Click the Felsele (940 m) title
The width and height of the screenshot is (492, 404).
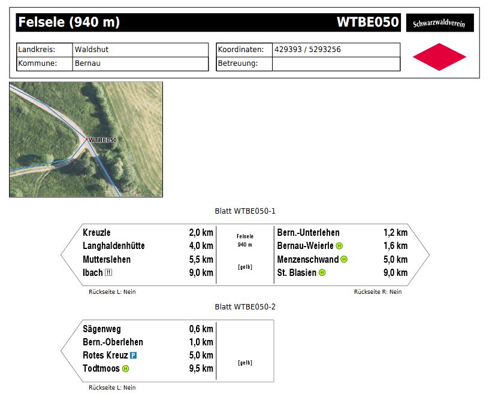tap(69, 23)
